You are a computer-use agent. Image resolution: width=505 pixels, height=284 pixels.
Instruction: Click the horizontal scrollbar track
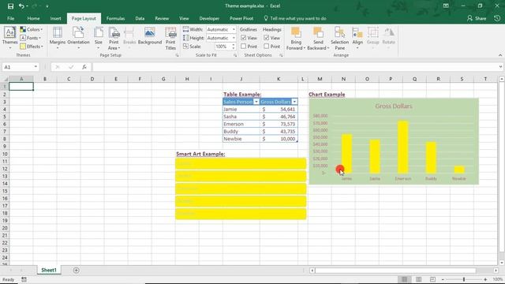(395, 270)
